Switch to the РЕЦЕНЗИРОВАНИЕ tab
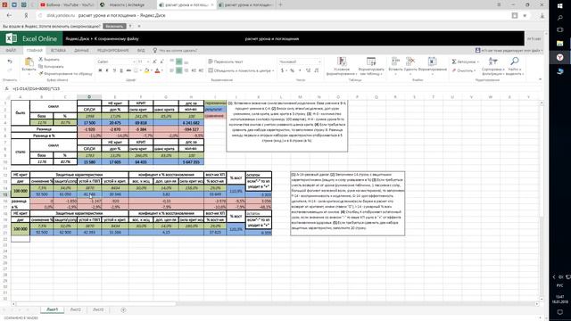The height and width of the screenshot is (321, 571). point(113,50)
